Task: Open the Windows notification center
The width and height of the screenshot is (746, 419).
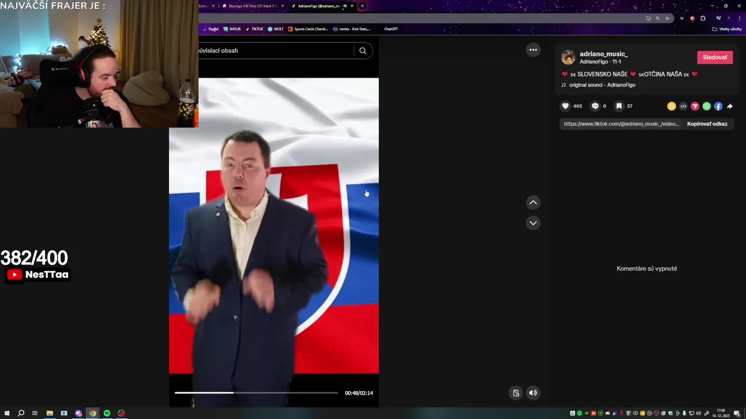Action: [737, 413]
